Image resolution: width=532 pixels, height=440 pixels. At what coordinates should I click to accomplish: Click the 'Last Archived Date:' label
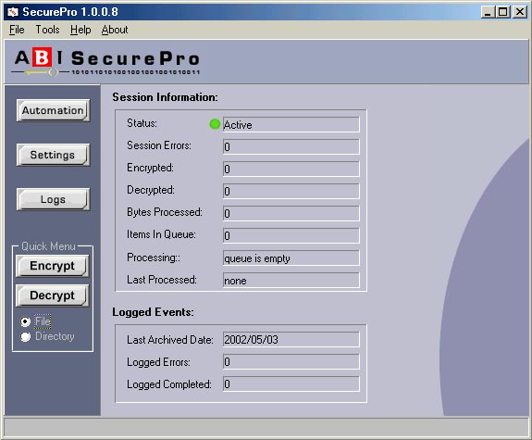(170, 340)
